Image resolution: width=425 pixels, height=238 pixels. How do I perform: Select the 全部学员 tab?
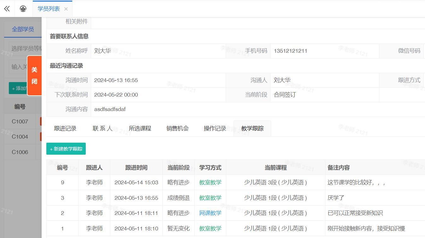click(x=23, y=29)
